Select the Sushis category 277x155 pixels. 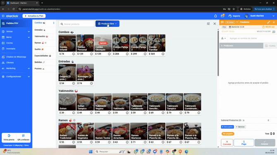44,49
